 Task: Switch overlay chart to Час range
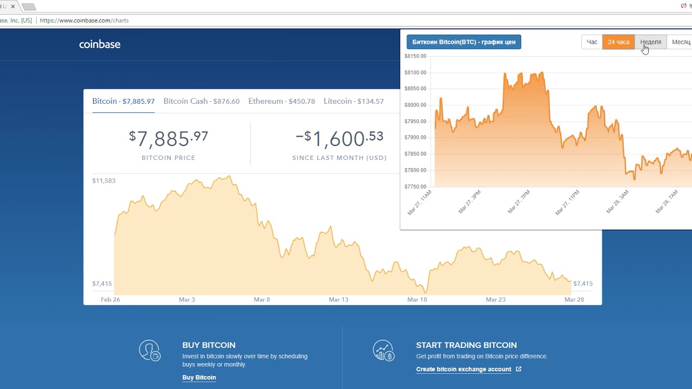(x=592, y=42)
